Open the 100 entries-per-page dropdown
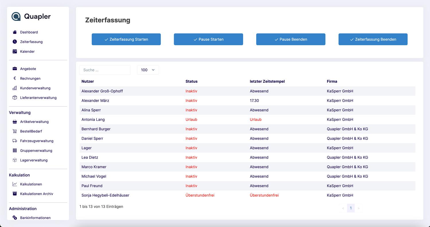The width and height of the screenshot is (430, 227). tap(148, 70)
